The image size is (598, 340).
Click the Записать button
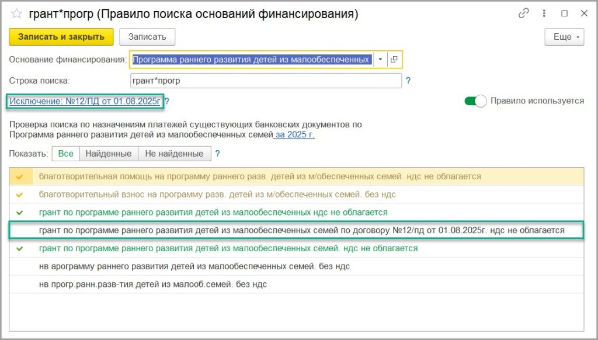(x=147, y=37)
